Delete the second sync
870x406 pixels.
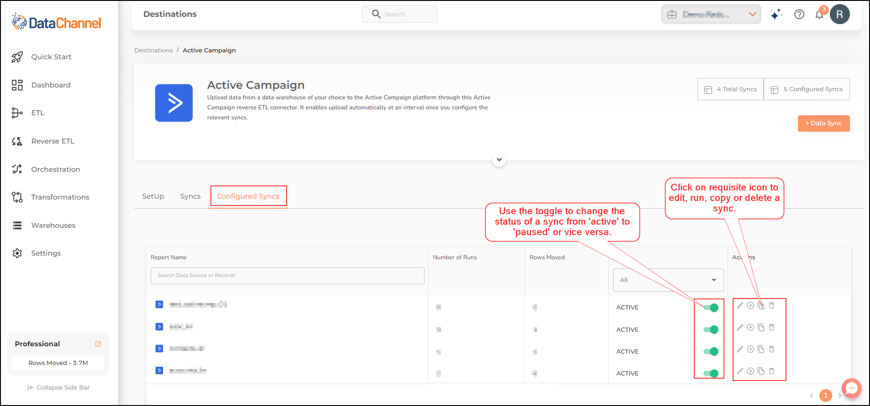pyautogui.click(x=771, y=328)
